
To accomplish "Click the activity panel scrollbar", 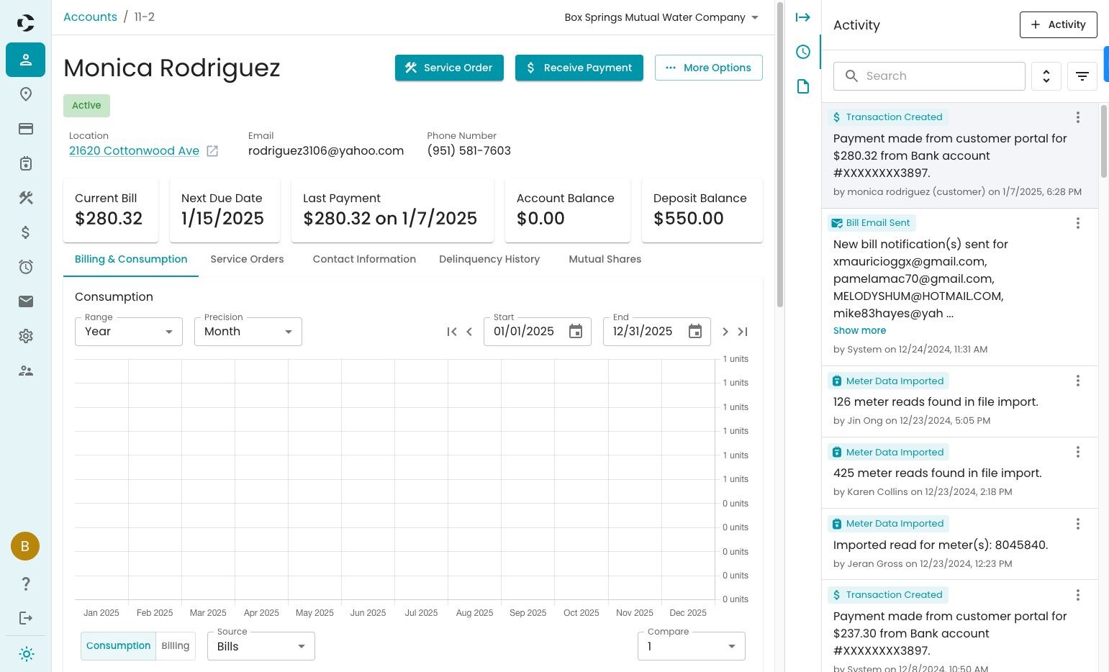I will (x=1104, y=142).
